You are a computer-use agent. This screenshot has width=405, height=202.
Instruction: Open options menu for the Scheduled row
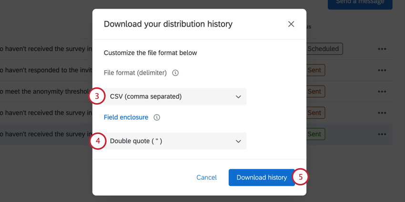[382, 49]
